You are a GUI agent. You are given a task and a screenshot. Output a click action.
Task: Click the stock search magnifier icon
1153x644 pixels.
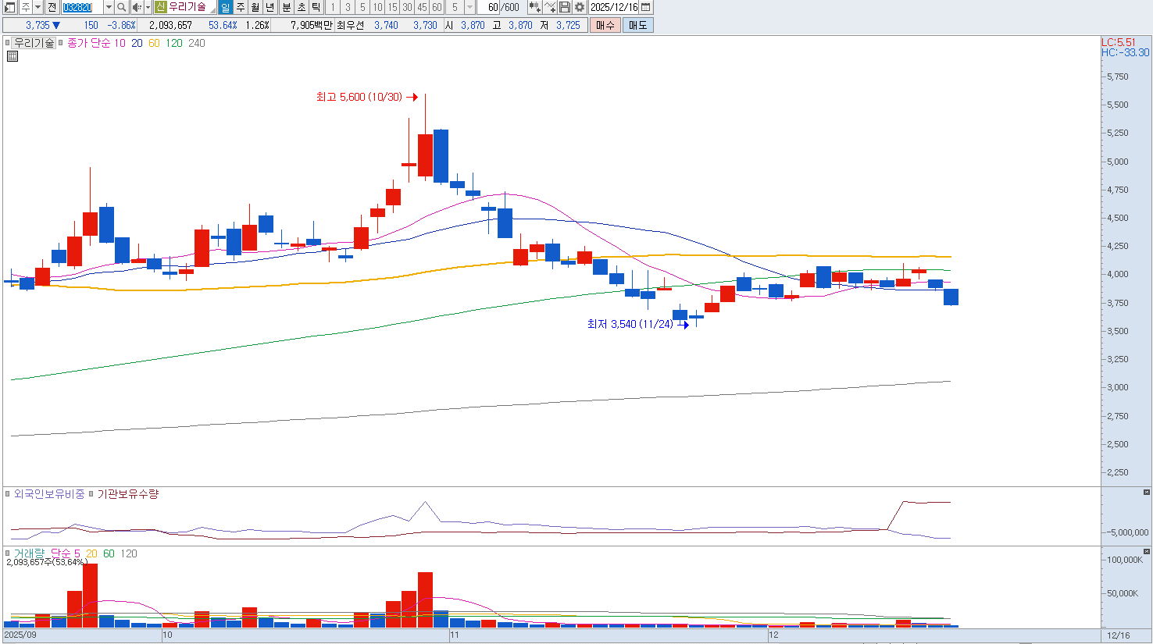click(x=122, y=7)
